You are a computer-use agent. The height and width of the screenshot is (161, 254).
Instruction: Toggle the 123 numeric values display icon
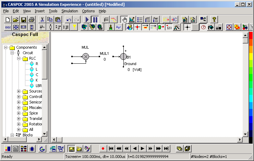pyautogui.click(x=169, y=27)
